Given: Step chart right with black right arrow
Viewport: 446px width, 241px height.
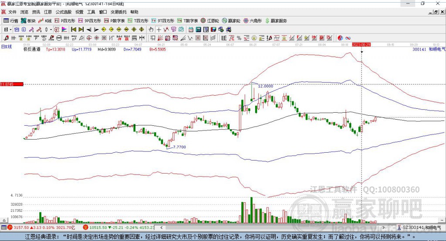Looking at the screenshot, I should pyautogui.click(x=96, y=30).
